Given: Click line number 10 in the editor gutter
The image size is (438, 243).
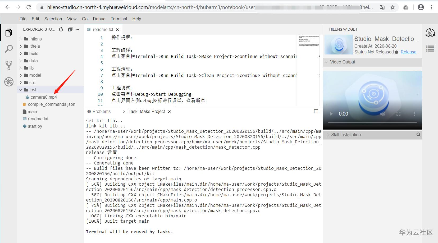Looking at the screenshot, I should (x=100, y=94).
